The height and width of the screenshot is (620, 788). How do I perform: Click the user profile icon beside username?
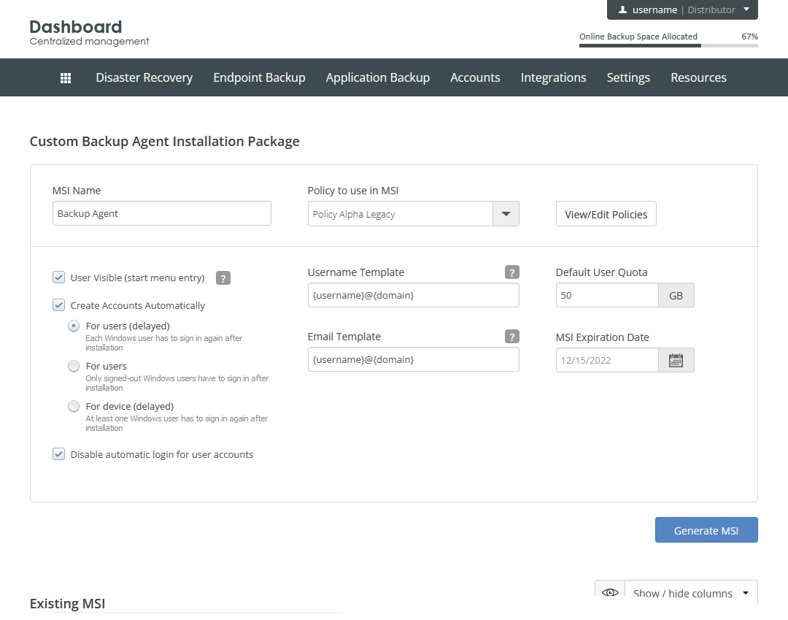point(622,9)
